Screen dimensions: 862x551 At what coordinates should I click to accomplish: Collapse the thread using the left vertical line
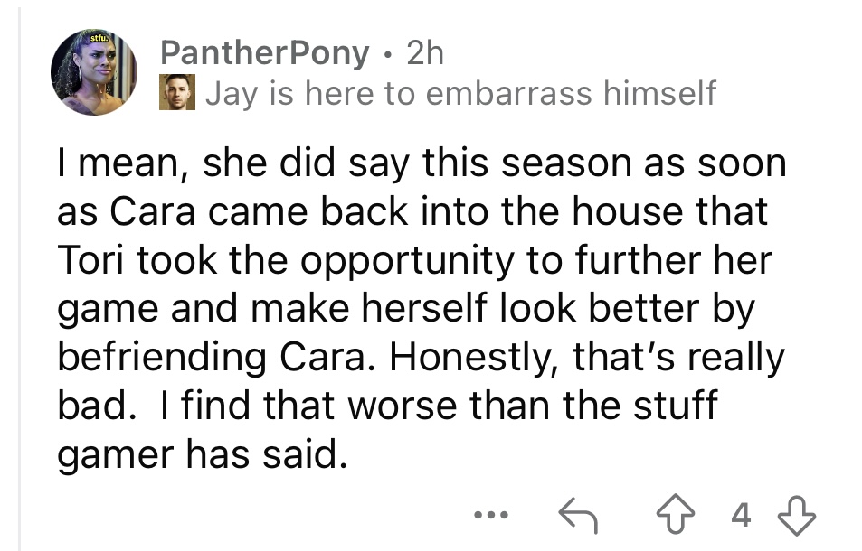coord(20,275)
